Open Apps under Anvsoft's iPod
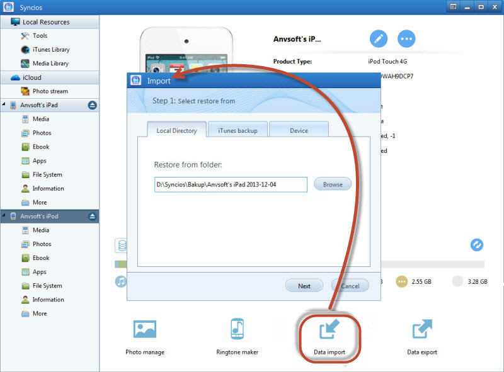This screenshot has width=504, height=372. point(34,272)
